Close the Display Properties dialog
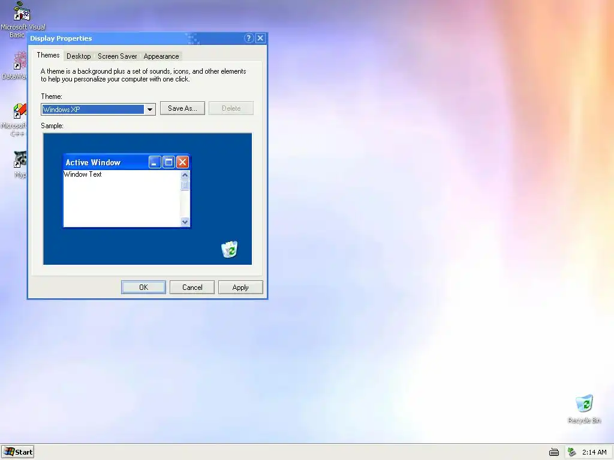Screen dimensions: 614x460 [260, 38]
